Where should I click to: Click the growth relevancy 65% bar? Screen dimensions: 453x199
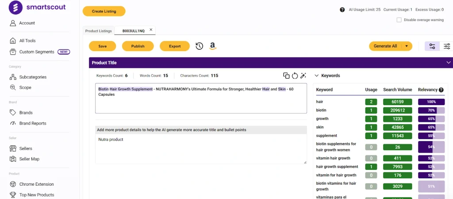[431, 119]
